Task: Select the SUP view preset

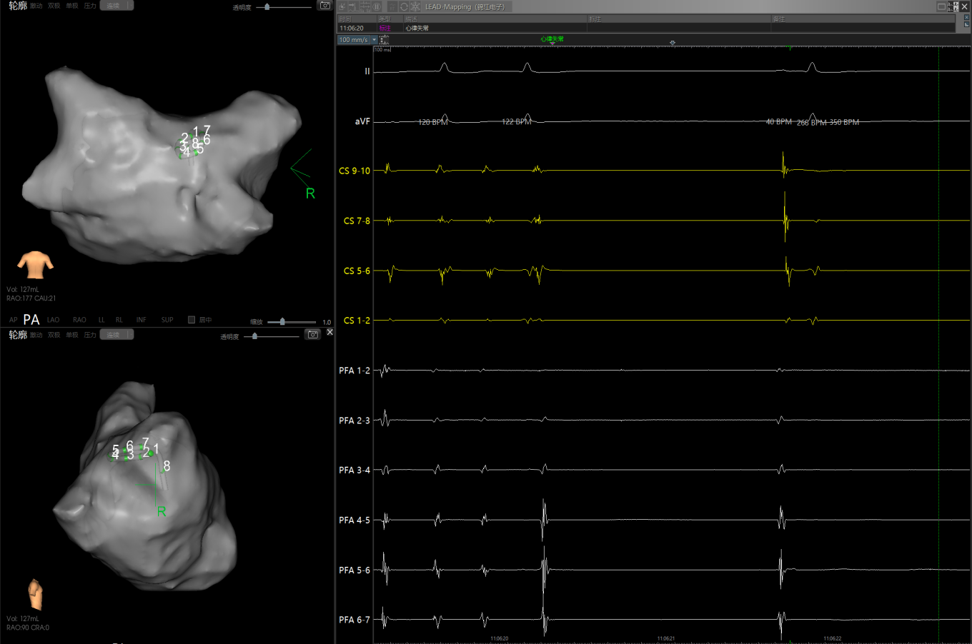Action: tap(167, 320)
